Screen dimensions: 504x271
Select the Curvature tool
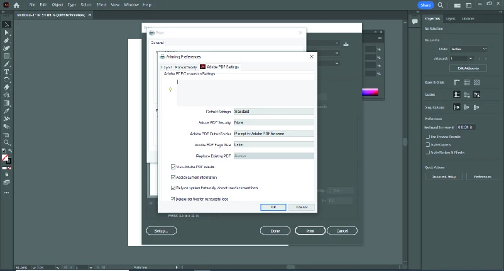tap(6, 48)
